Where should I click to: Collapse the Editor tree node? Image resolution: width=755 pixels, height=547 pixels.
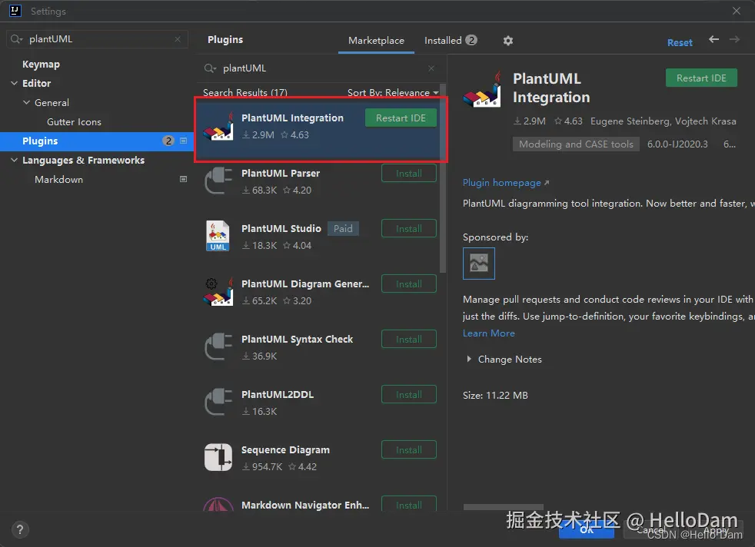(x=14, y=83)
